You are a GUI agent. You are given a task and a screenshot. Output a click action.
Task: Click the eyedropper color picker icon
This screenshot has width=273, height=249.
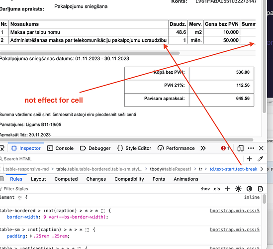coord(260,159)
